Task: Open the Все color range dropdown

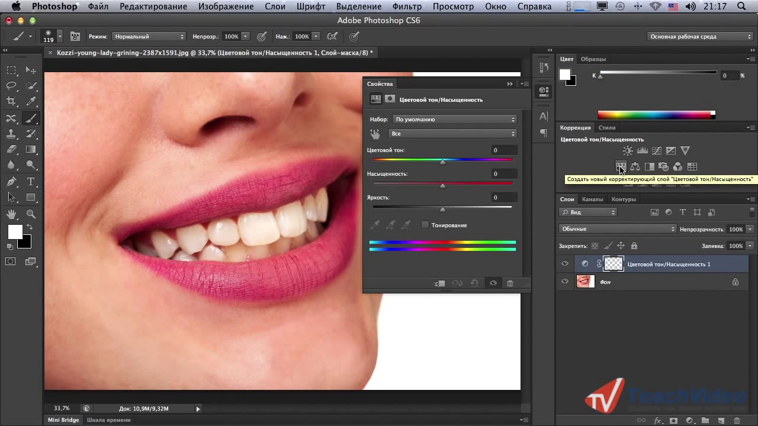Action: pyautogui.click(x=452, y=134)
